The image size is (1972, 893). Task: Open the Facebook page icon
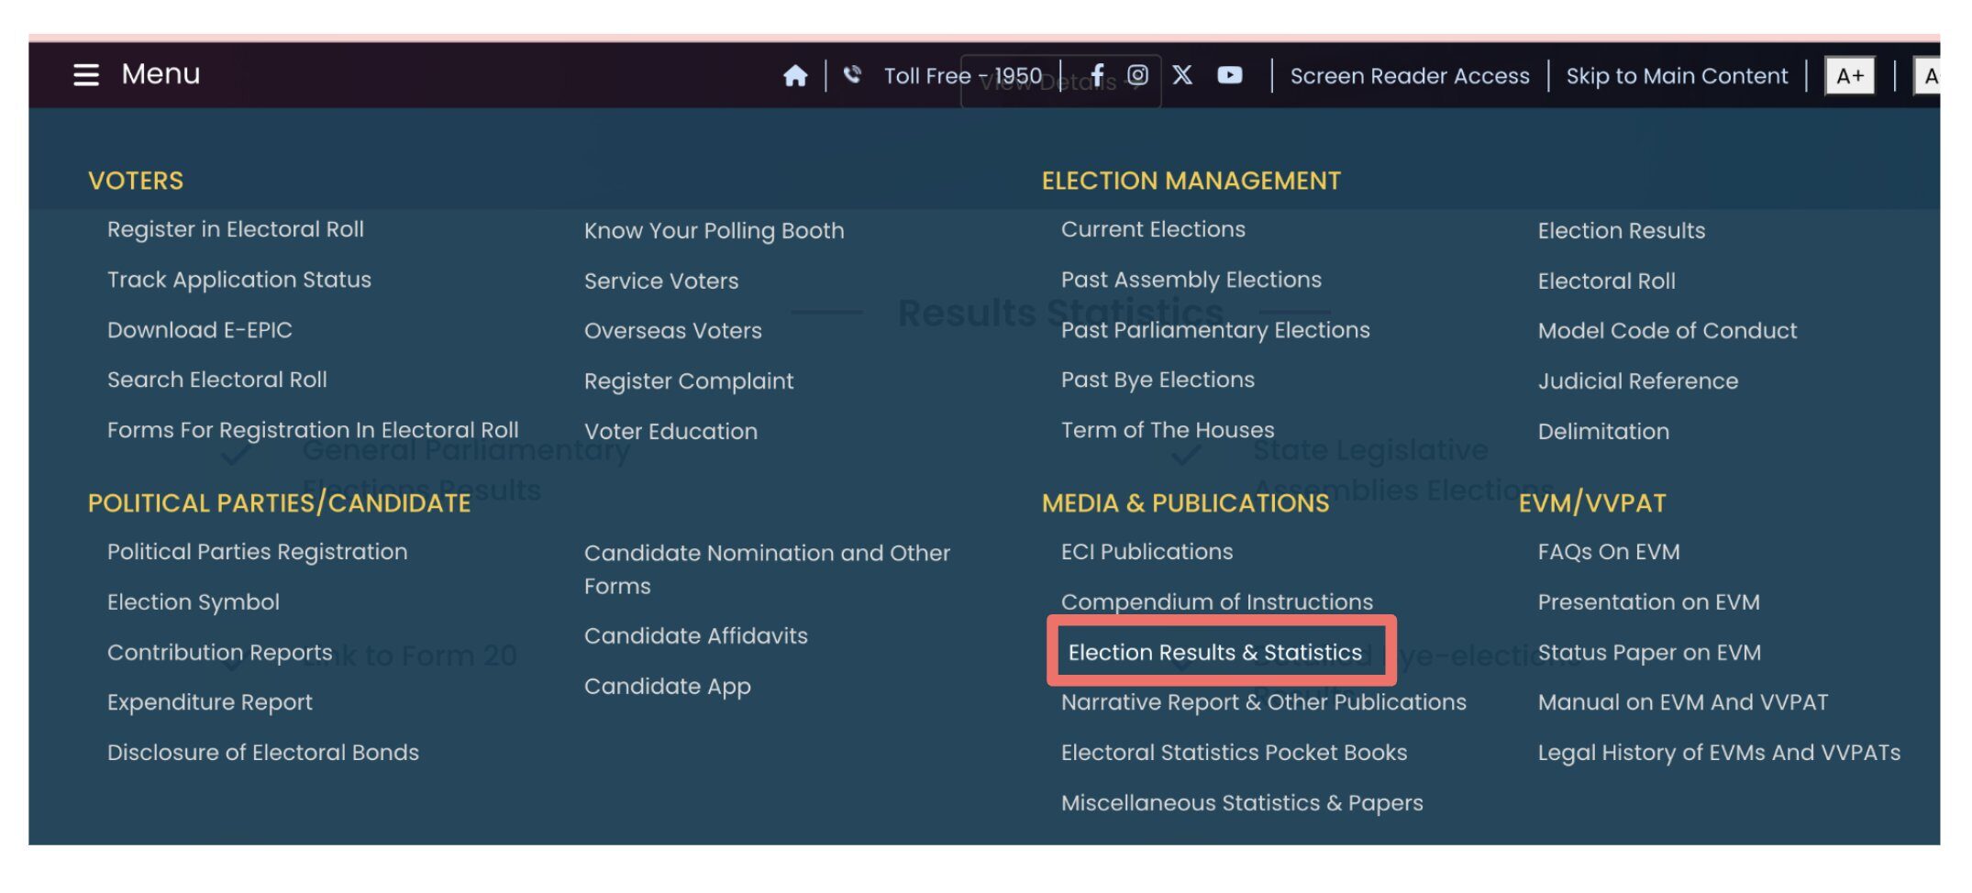click(1097, 75)
